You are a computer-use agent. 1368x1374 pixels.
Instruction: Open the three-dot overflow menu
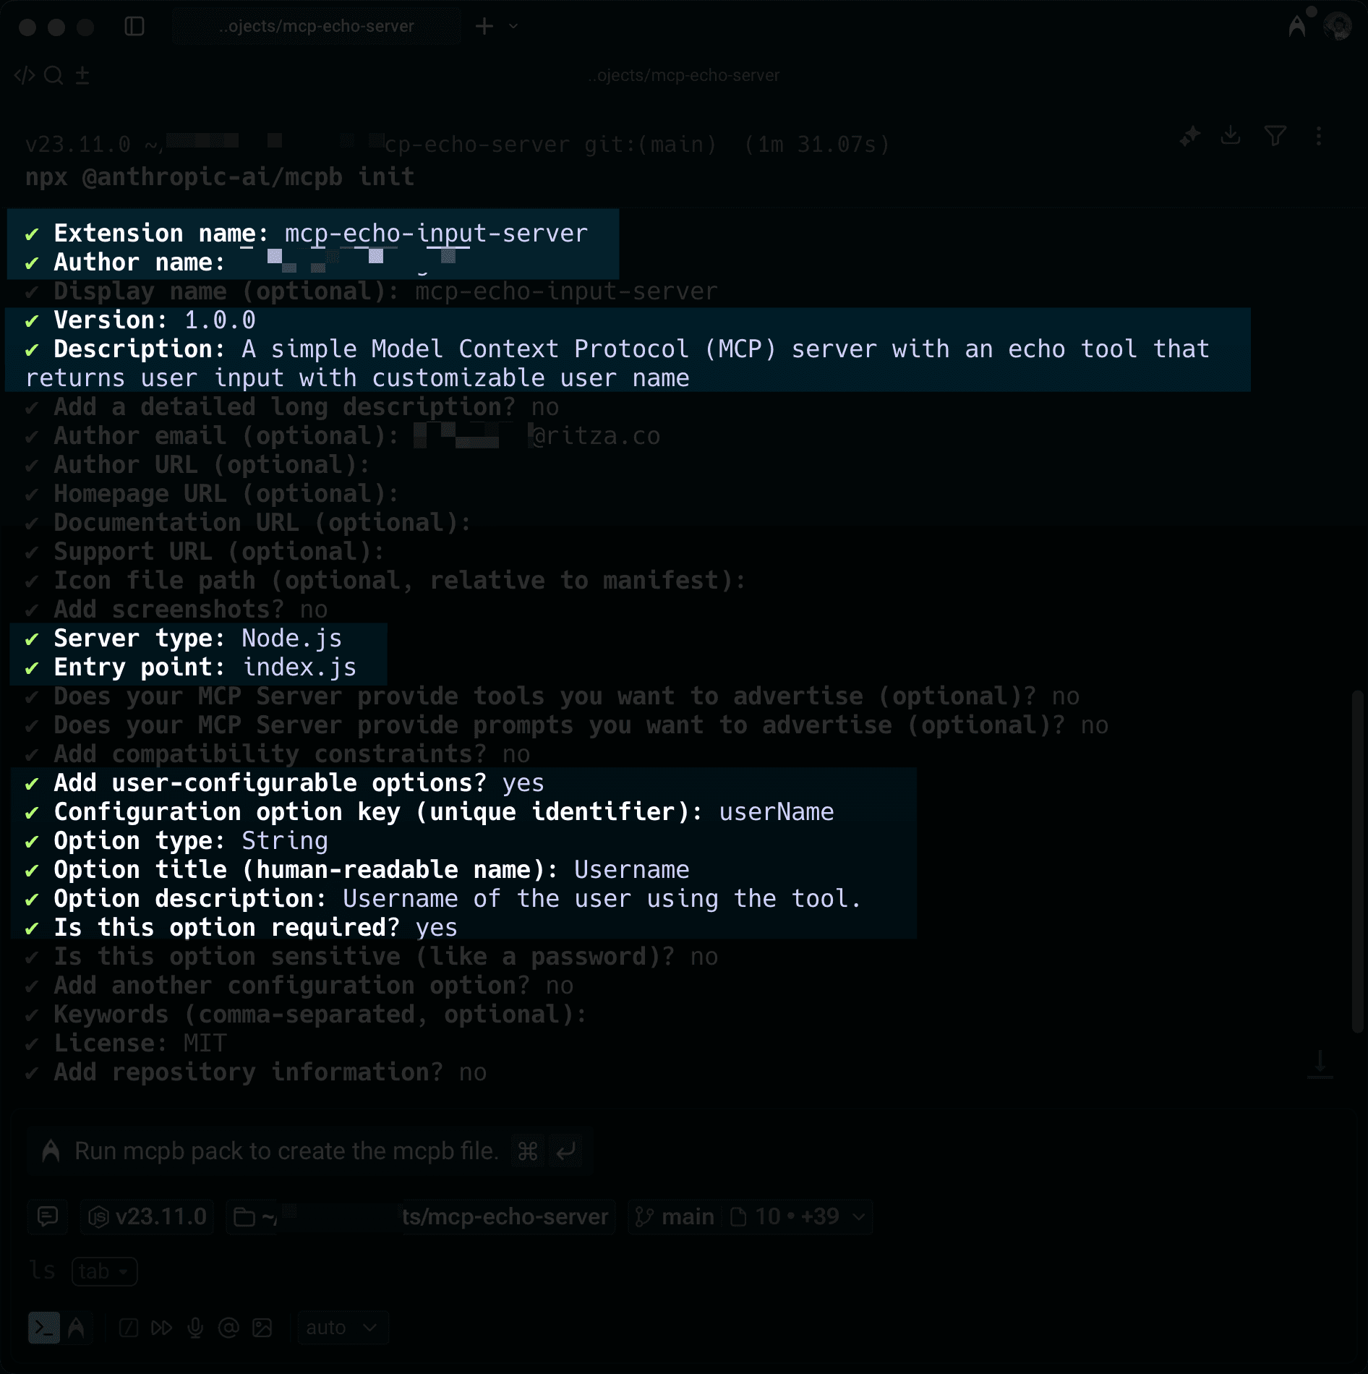pyautogui.click(x=1318, y=136)
